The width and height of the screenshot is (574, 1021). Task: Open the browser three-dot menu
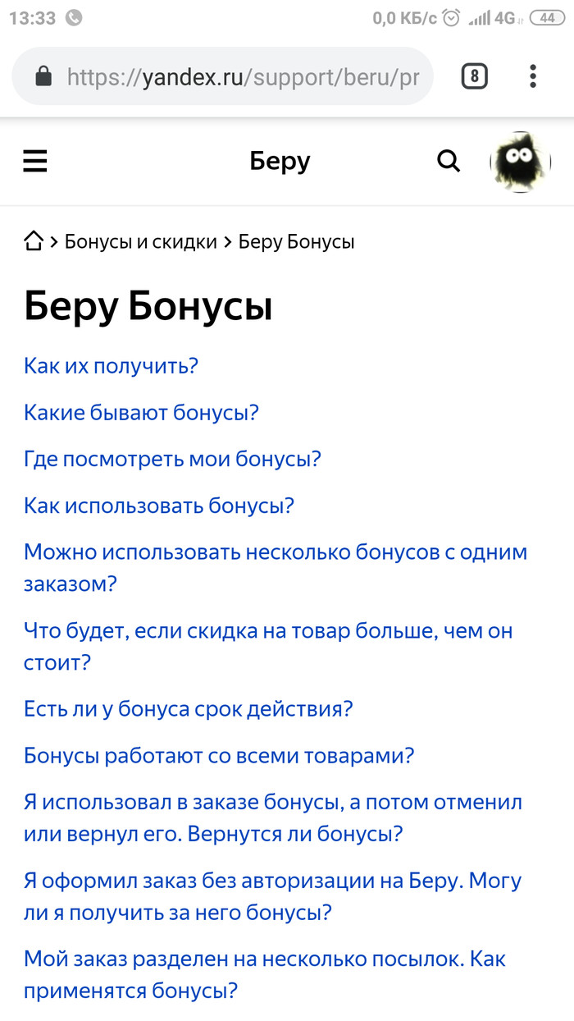[533, 77]
